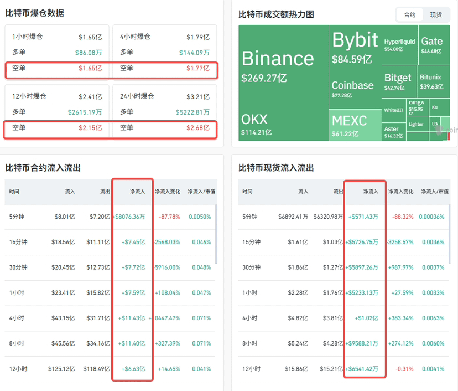The width and height of the screenshot is (458, 391).
Task: Click 多单 value $144.09万
Action: click(194, 53)
